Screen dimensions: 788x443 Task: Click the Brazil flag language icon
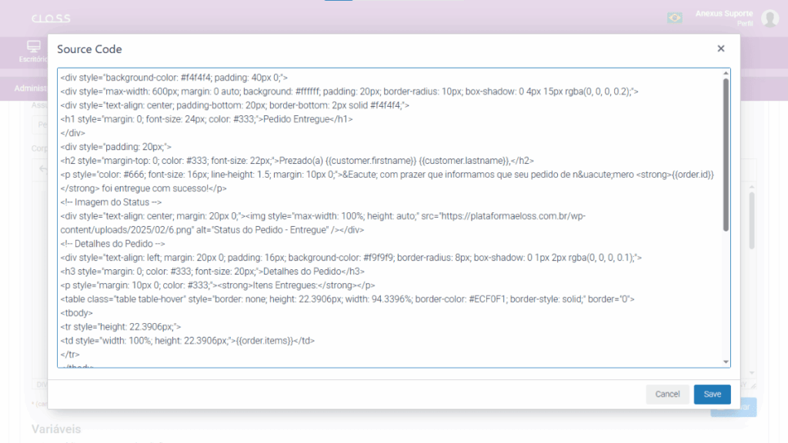tap(675, 18)
